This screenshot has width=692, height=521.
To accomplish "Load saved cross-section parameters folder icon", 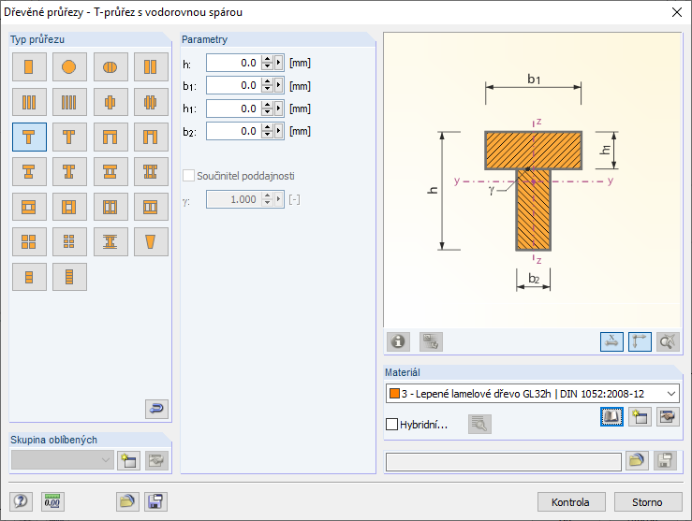I will (127, 501).
